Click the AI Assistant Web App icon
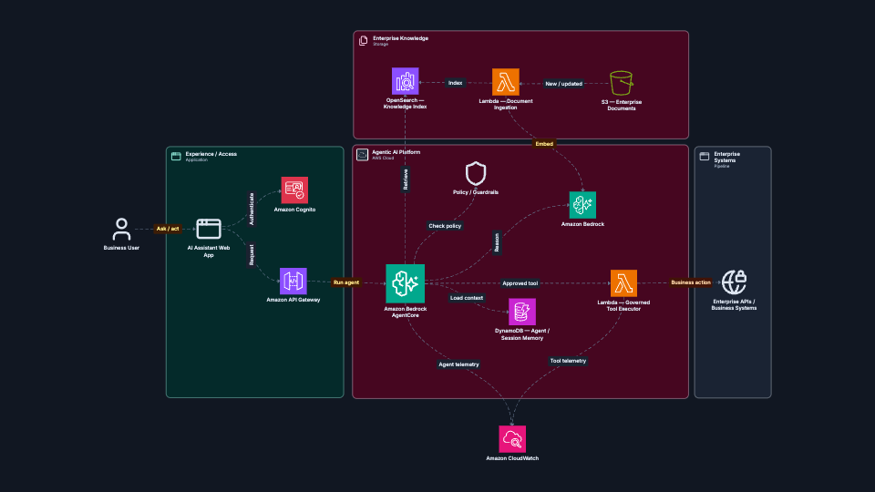 209,229
